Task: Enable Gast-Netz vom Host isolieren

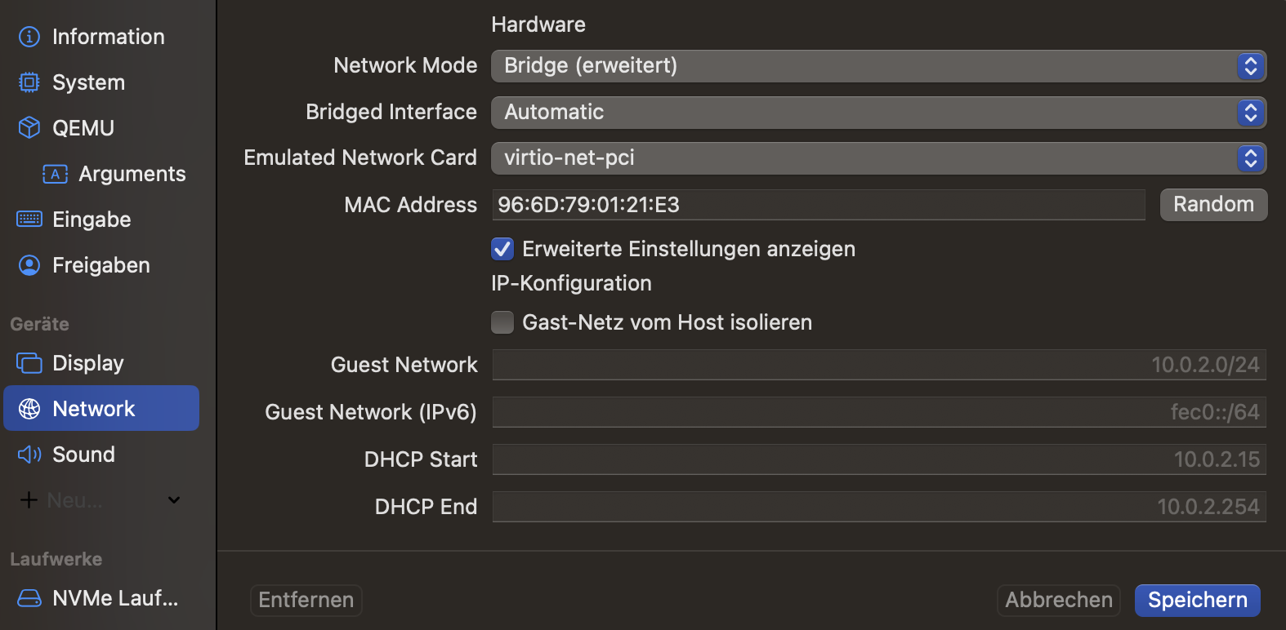Action: click(502, 322)
